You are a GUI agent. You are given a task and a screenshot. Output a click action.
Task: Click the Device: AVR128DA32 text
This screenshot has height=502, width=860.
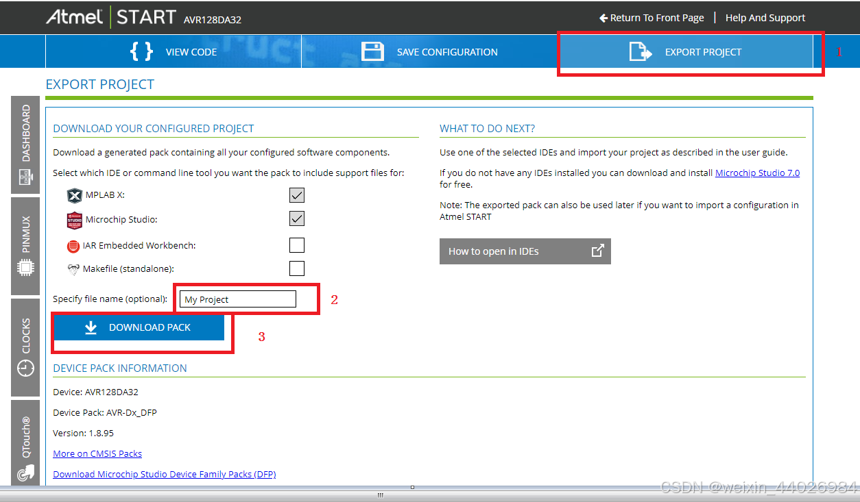click(x=95, y=392)
